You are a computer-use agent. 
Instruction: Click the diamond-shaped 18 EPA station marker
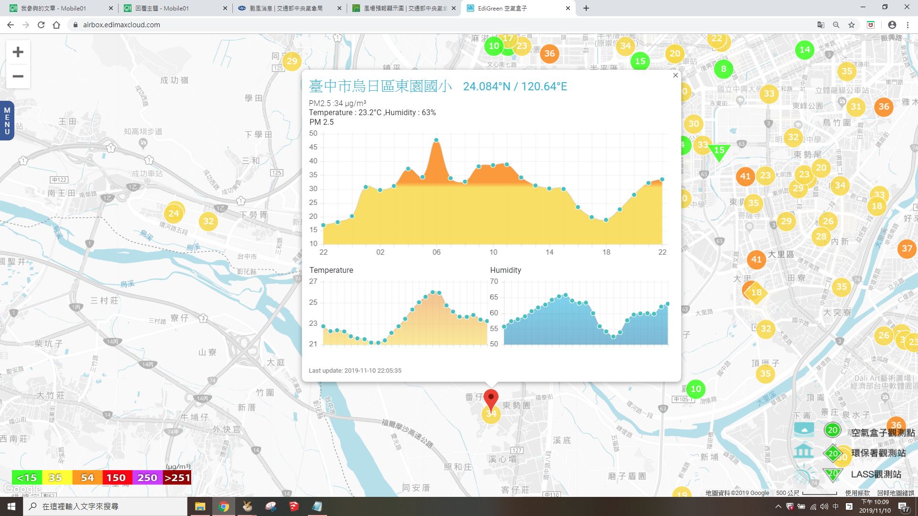point(756,292)
